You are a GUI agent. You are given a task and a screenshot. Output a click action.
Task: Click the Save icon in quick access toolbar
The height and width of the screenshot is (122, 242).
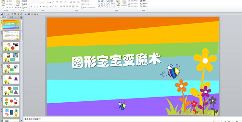pyautogui.click(x=2, y=14)
